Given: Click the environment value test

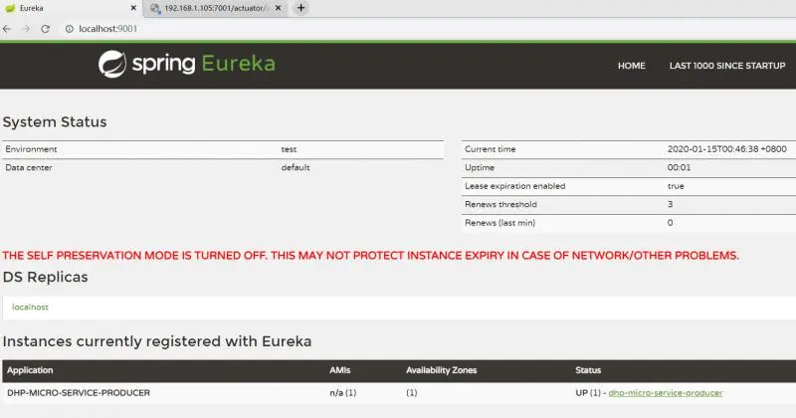Looking at the screenshot, I should pyautogui.click(x=289, y=149).
